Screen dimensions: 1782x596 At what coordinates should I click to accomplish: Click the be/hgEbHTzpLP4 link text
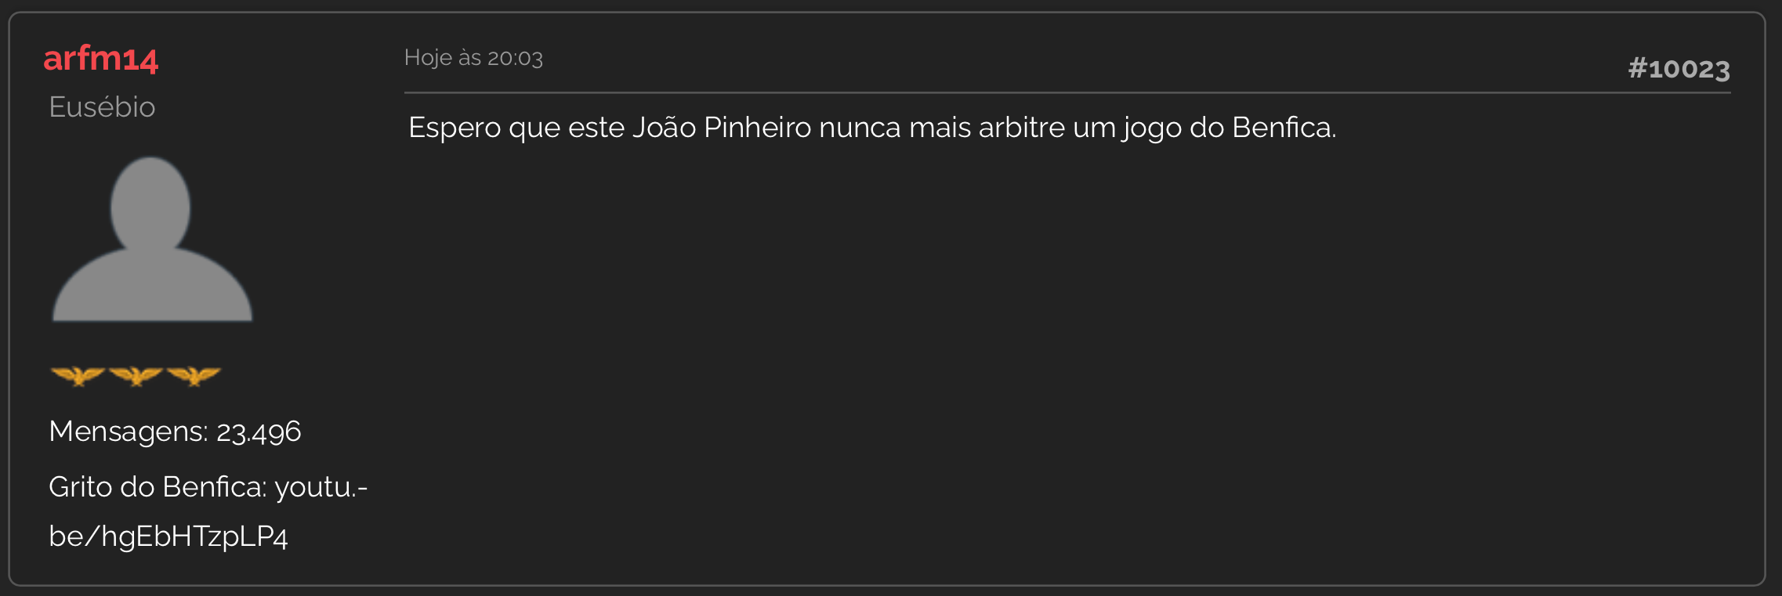coord(168,536)
